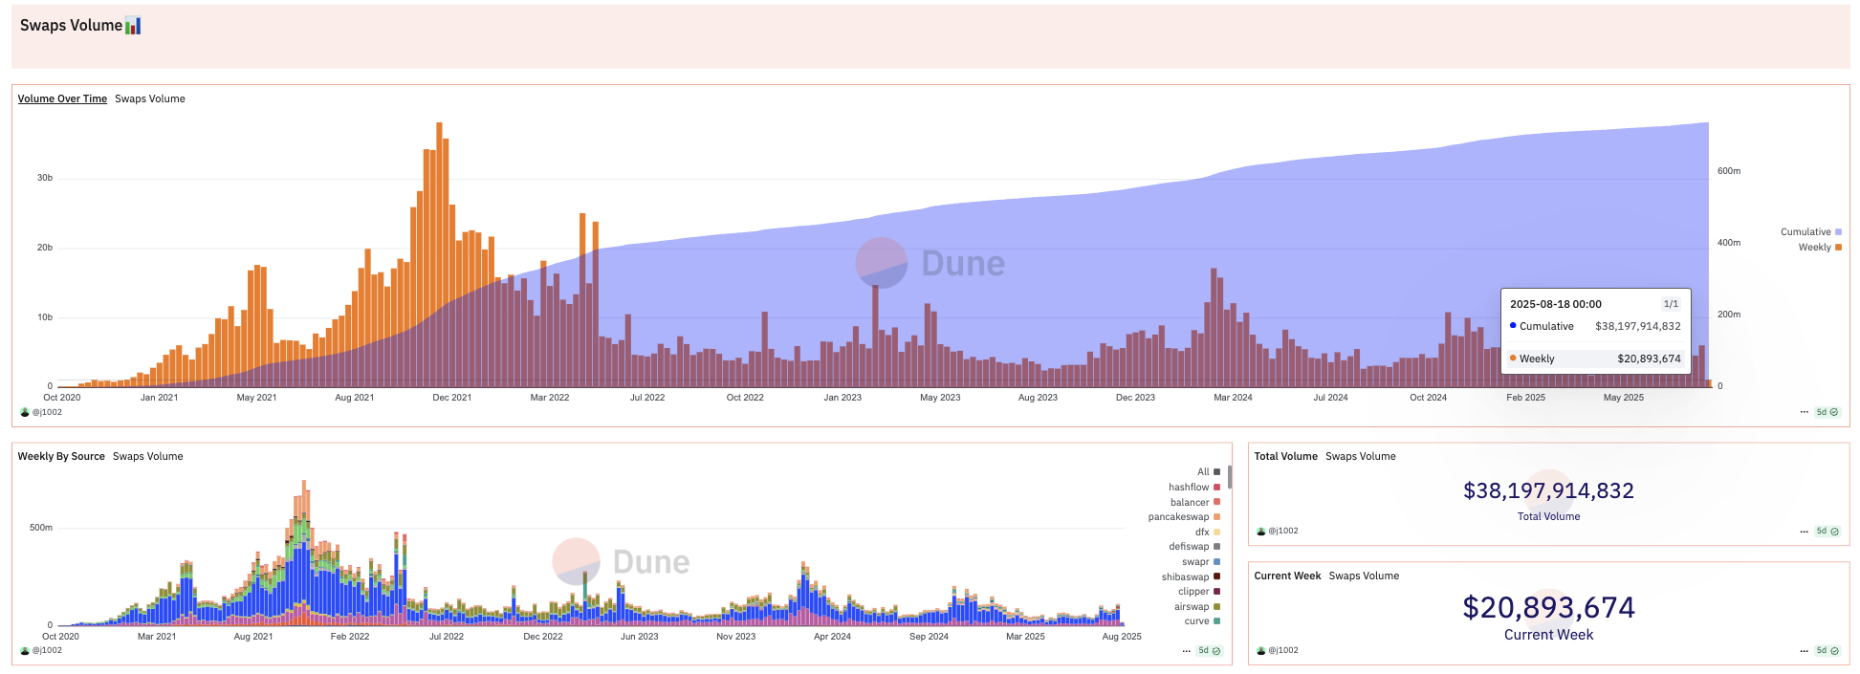This screenshot has width=1860, height=674.
Task: Toggle the Cumulative series in the legend
Action: coord(1805,232)
